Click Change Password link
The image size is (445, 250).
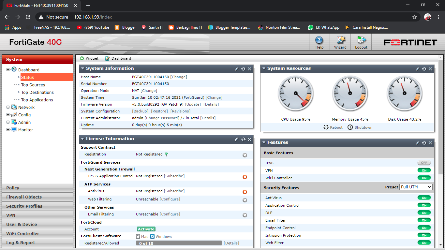(x=162, y=118)
